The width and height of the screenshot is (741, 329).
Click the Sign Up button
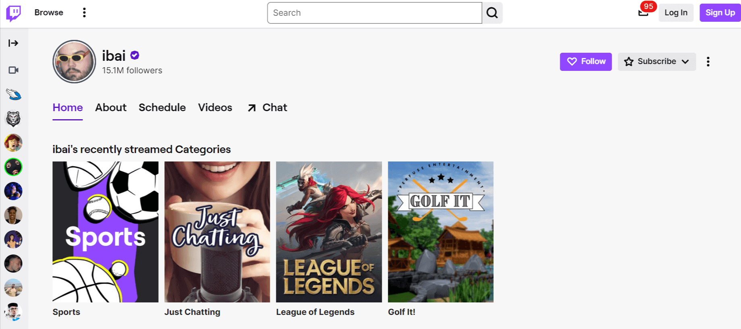[720, 12]
